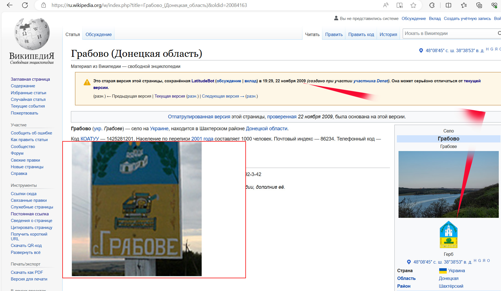Click the browser address bar URL
This screenshot has height=291, width=501.
pyautogui.click(x=149, y=5)
